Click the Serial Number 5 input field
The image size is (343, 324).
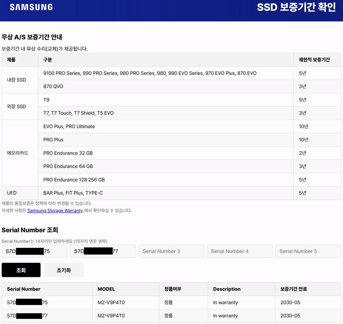(x=308, y=251)
